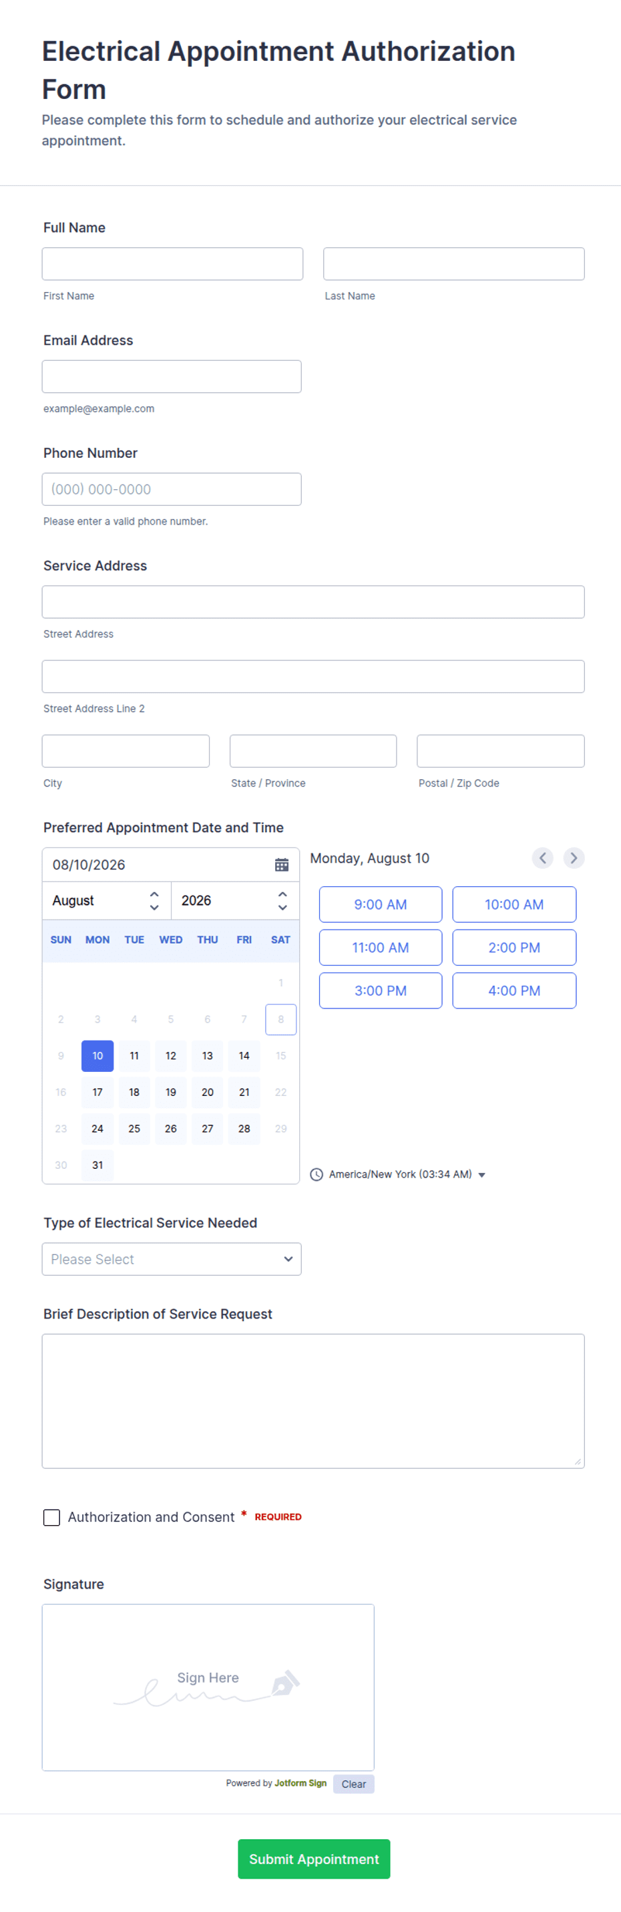The height and width of the screenshot is (1912, 621).
Task: Clear the signature pad
Action: point(354,1784)
